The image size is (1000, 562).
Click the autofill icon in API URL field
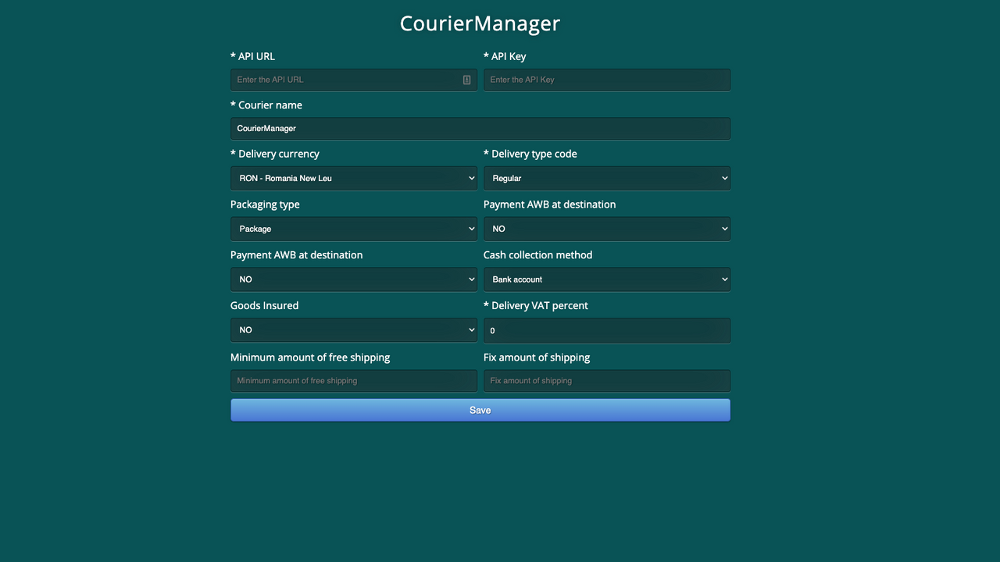[466, 80]
